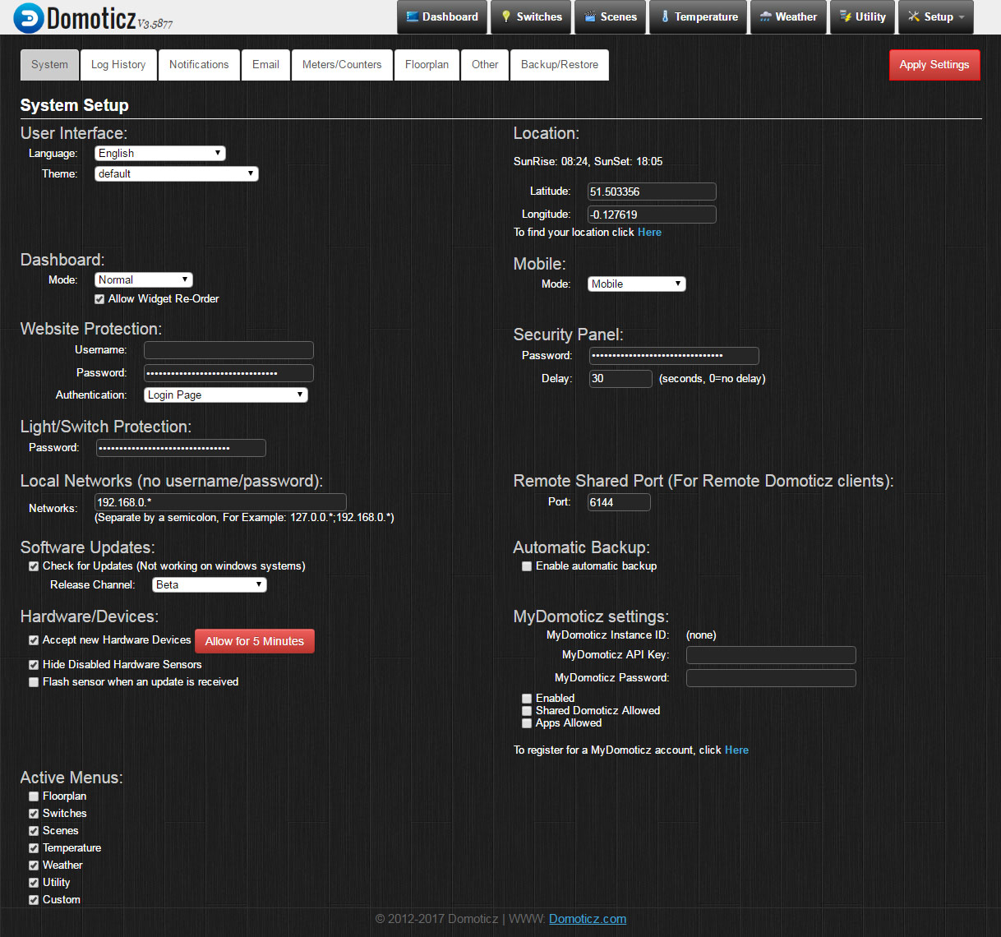This screenshot has width=1001, height=937.
Task: Open the Setup menu wrench icon
Action: pos(913,16)
